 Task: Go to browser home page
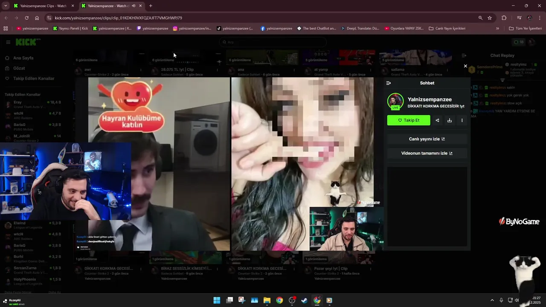[x=37, y=18]
